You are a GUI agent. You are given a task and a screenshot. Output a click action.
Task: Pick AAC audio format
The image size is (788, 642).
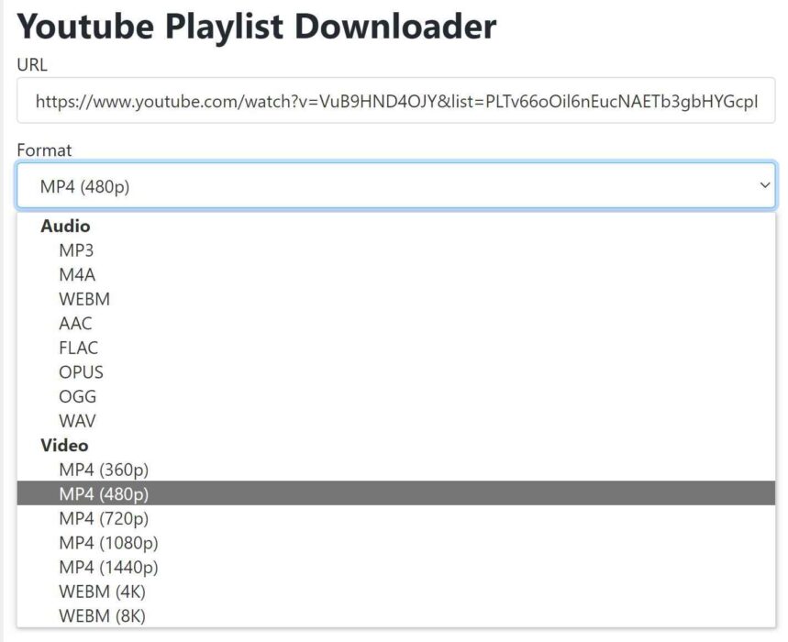click(x=76, y=323)
